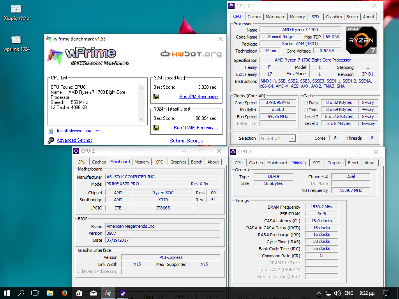Viewport: 399px width, 299px height.
Task: Open CPU tab in Memory CPU-Z window
Action: (238, 163)
